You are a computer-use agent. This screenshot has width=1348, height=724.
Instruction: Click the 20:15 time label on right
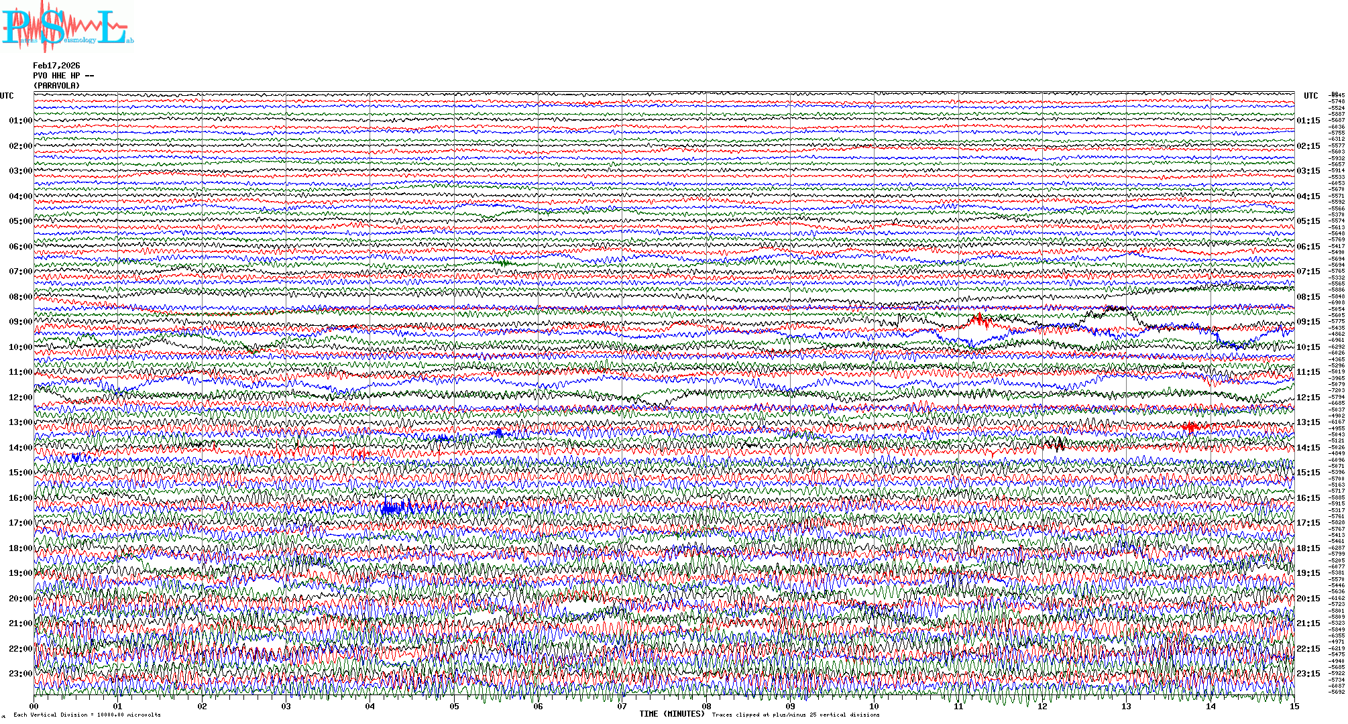coord(1308,599)
